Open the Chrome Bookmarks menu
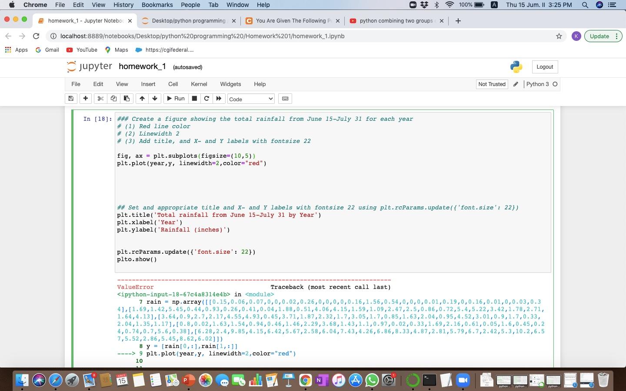This screenshot has width=626, height=391. coord(157,5)
